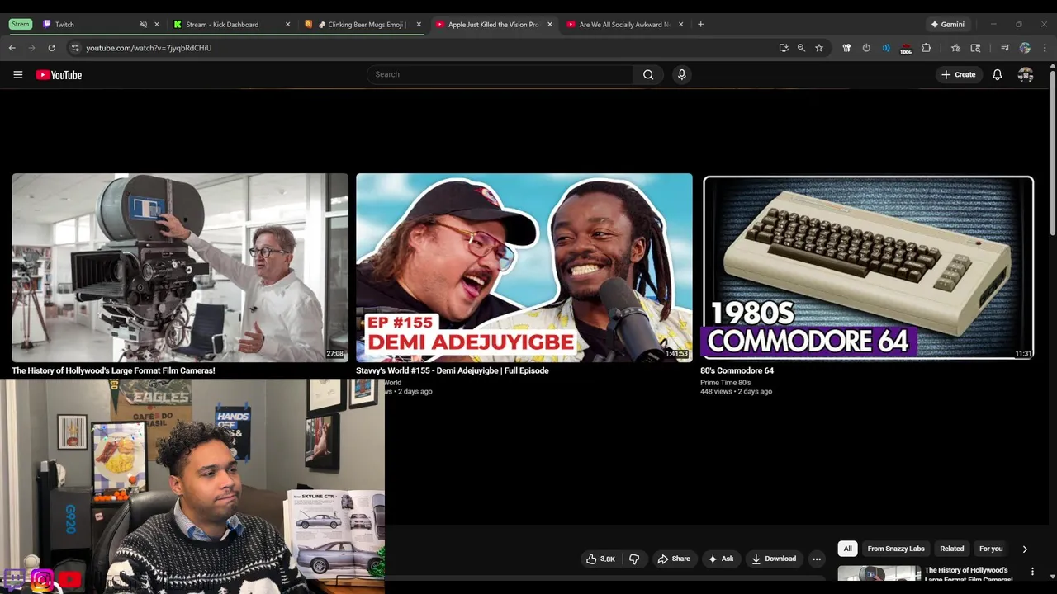Share this video

click(674, 559)
